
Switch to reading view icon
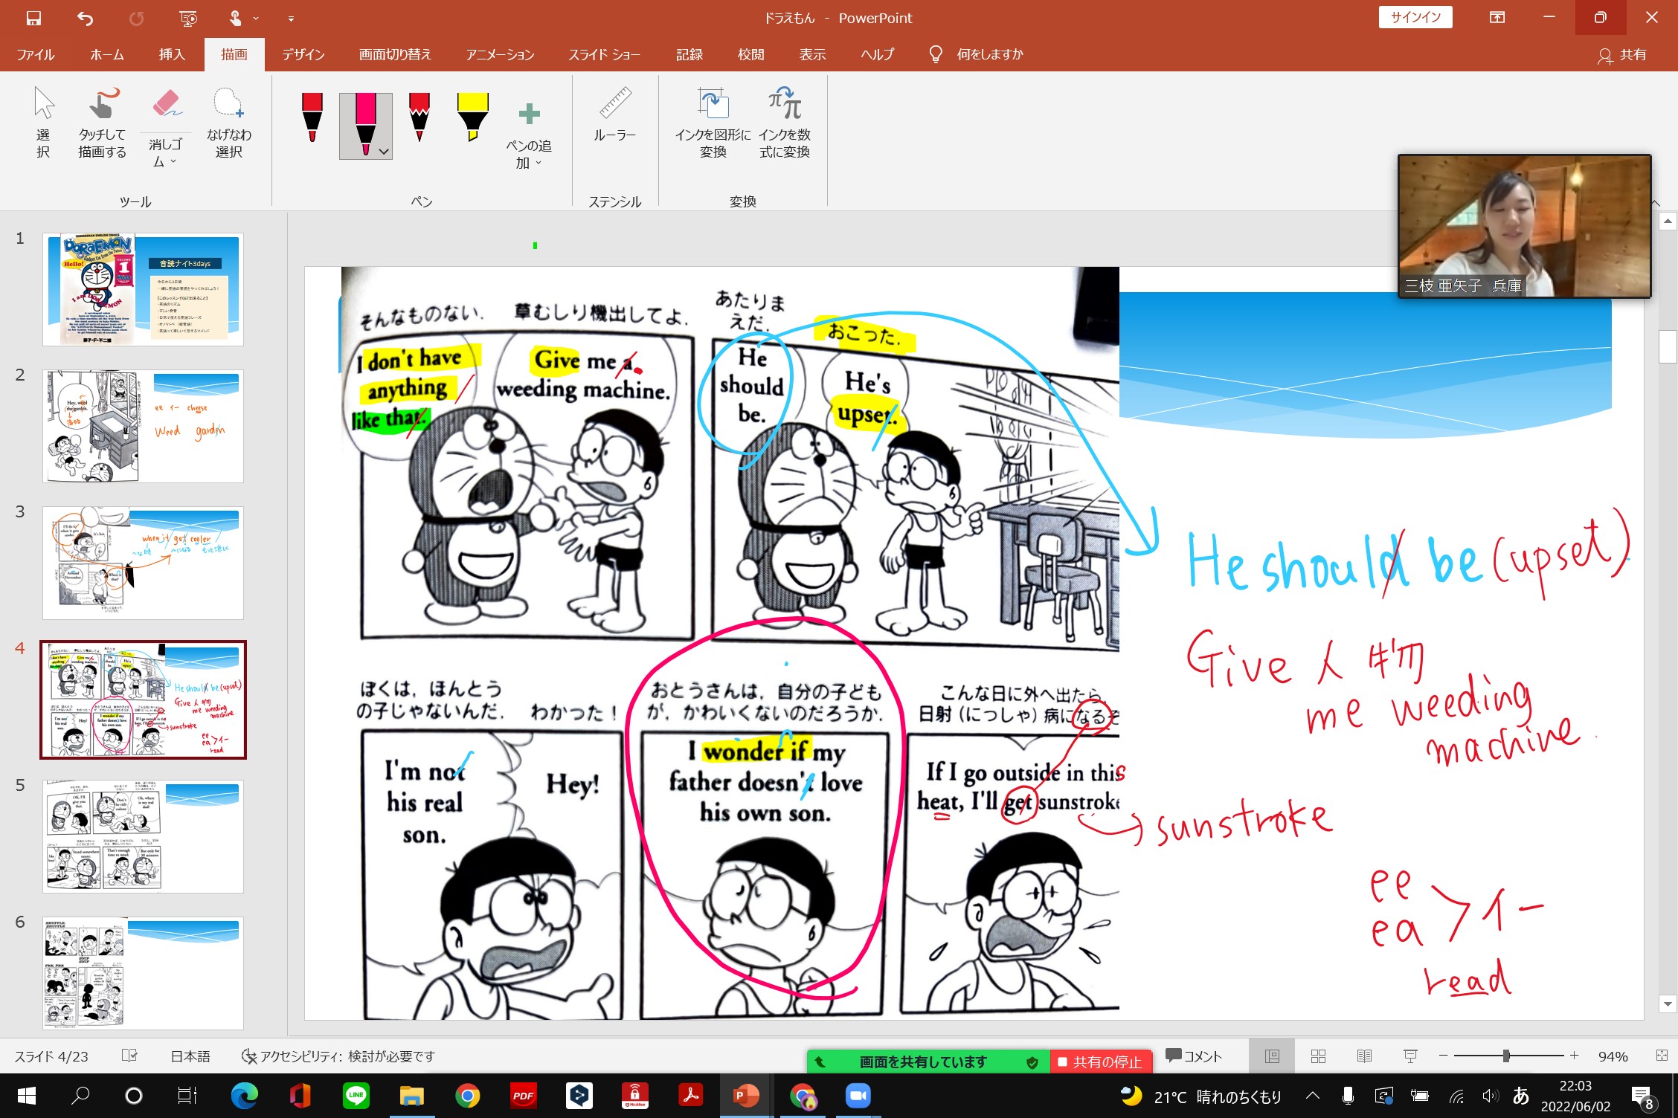point(1364,1056)
